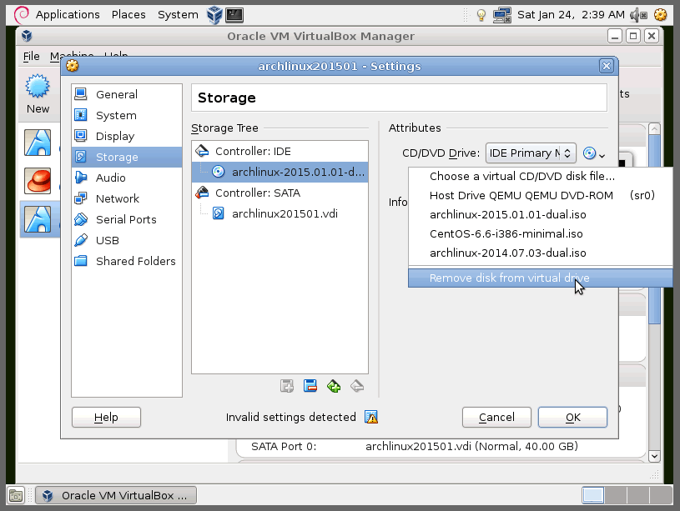Screen dimensions: 680x511
Task: Click the clock showing Sat Jan 24
Action: coord(571,15)
